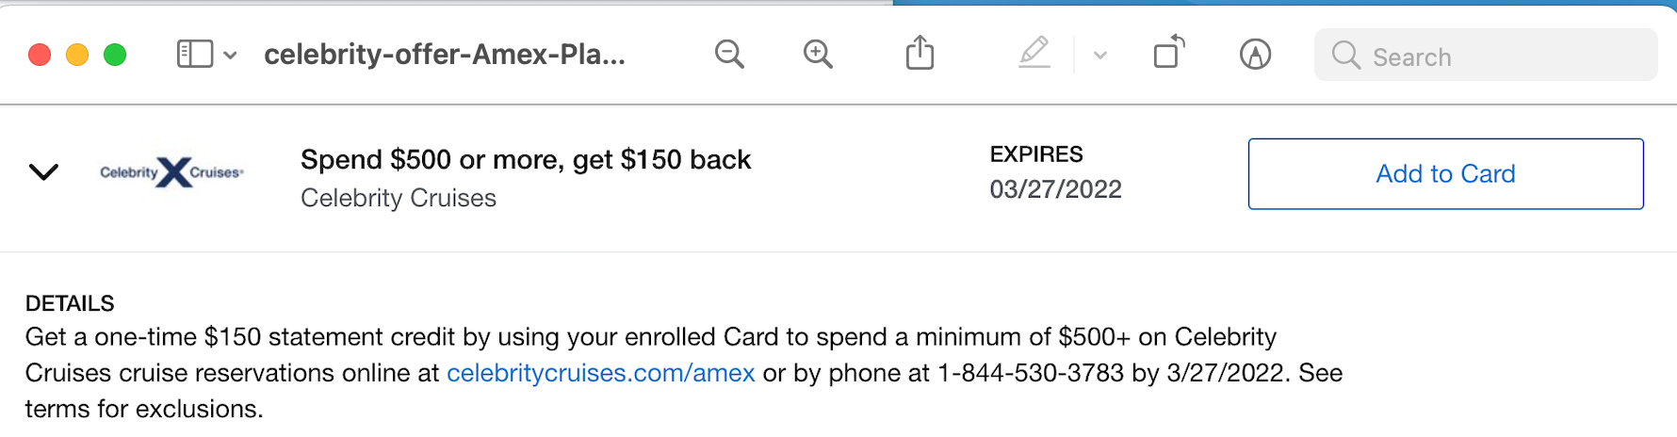Zoom in using the plus magnifier
The image size is (1677, 437).
tap(818, 54)
